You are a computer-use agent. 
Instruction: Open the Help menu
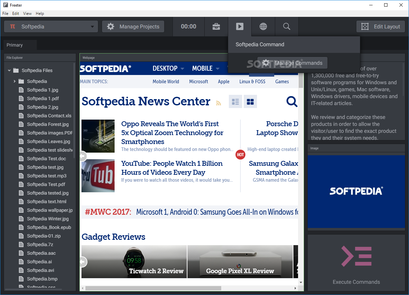coord(40,14)
